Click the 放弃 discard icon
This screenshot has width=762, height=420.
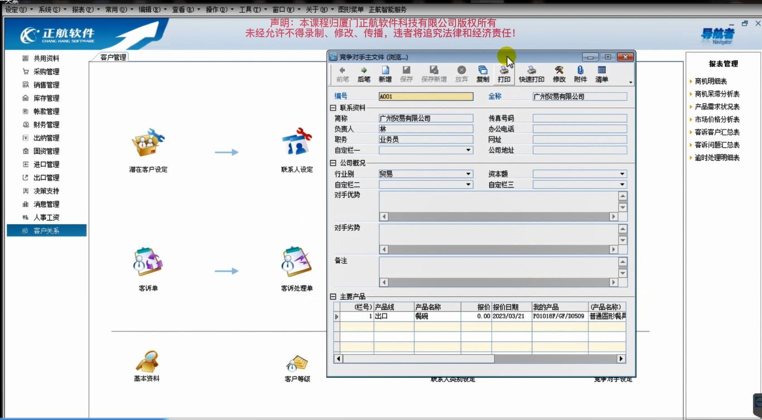(461, 74)
